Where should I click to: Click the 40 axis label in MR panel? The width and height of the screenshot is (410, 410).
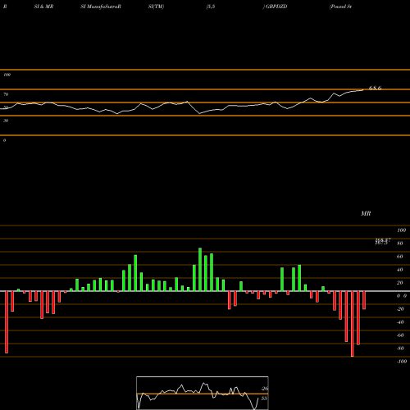coord(399,270)
